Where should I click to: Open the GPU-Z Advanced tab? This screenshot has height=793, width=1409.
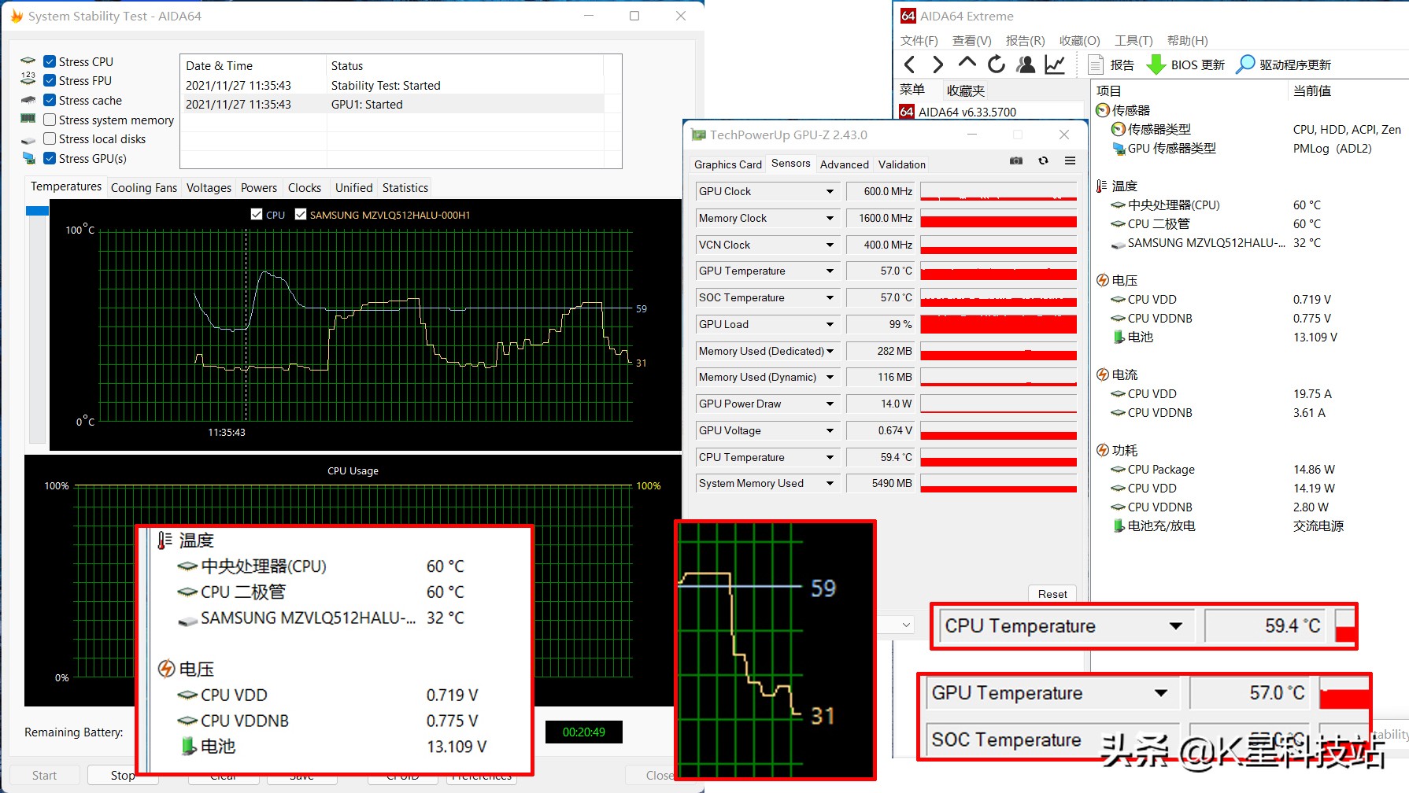(x=844, y=164)
